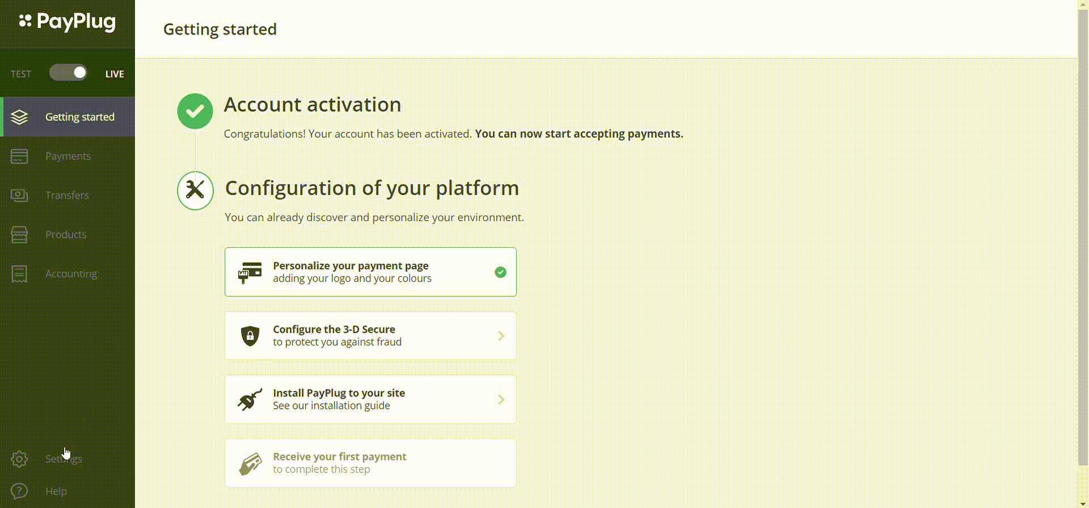Screen dimensions: 1089x508
Task: Navigate to Products
Action: coord(67,234)
